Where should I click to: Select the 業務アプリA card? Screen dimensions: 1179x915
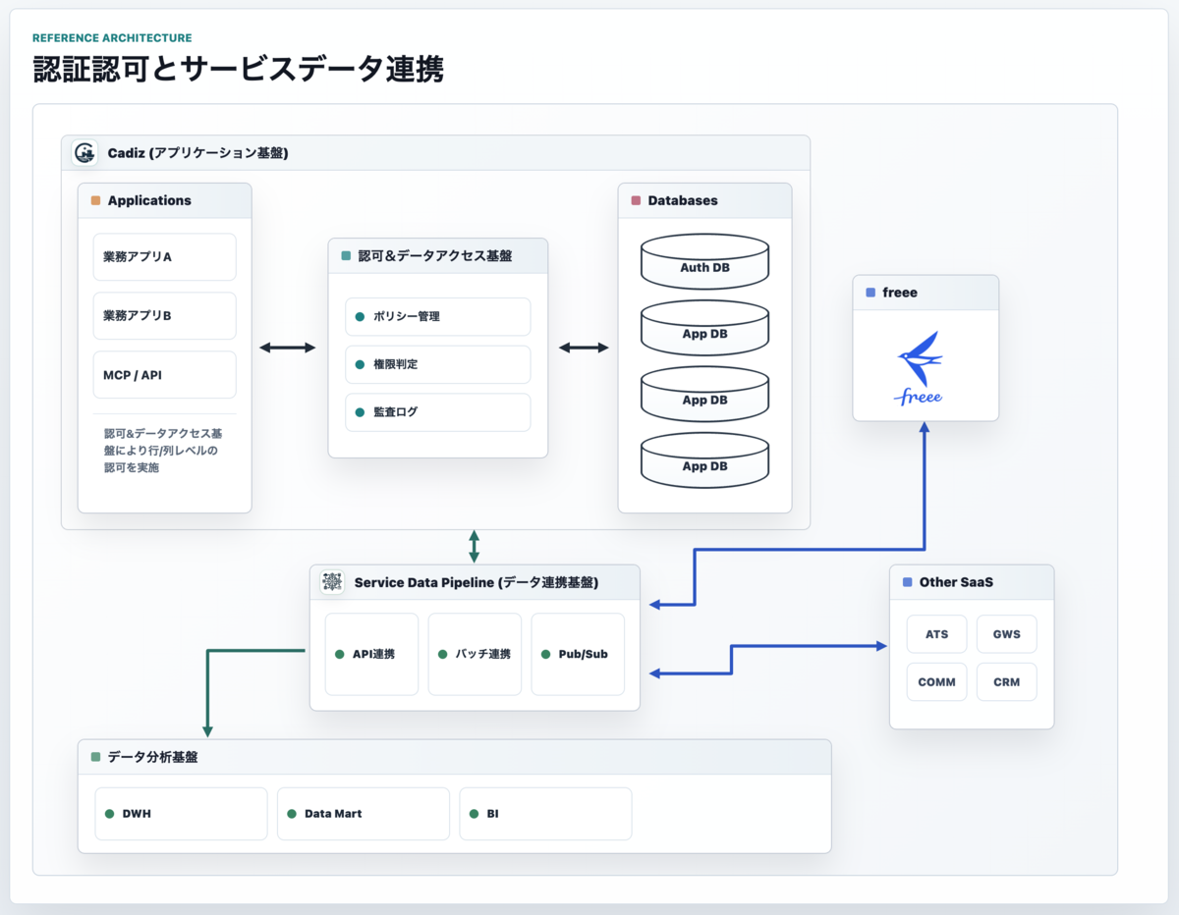(165, 257)
